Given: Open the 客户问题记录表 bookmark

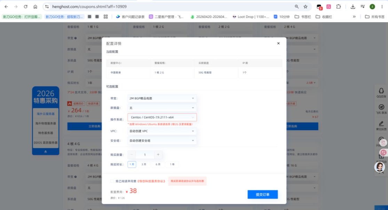Looking at the screenshot, I should pos(130,17).
